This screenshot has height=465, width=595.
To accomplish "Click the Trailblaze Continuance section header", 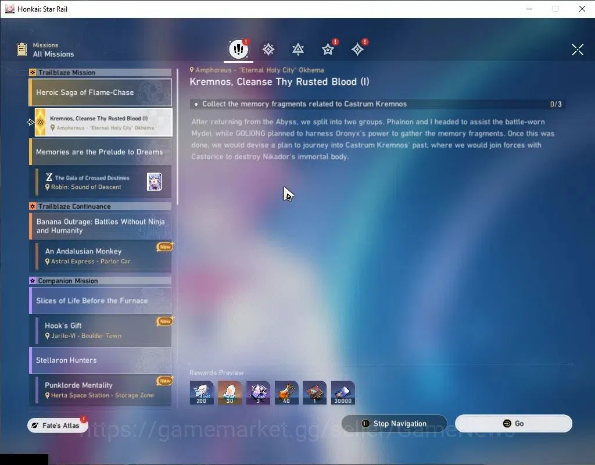I will click(100, 206).
